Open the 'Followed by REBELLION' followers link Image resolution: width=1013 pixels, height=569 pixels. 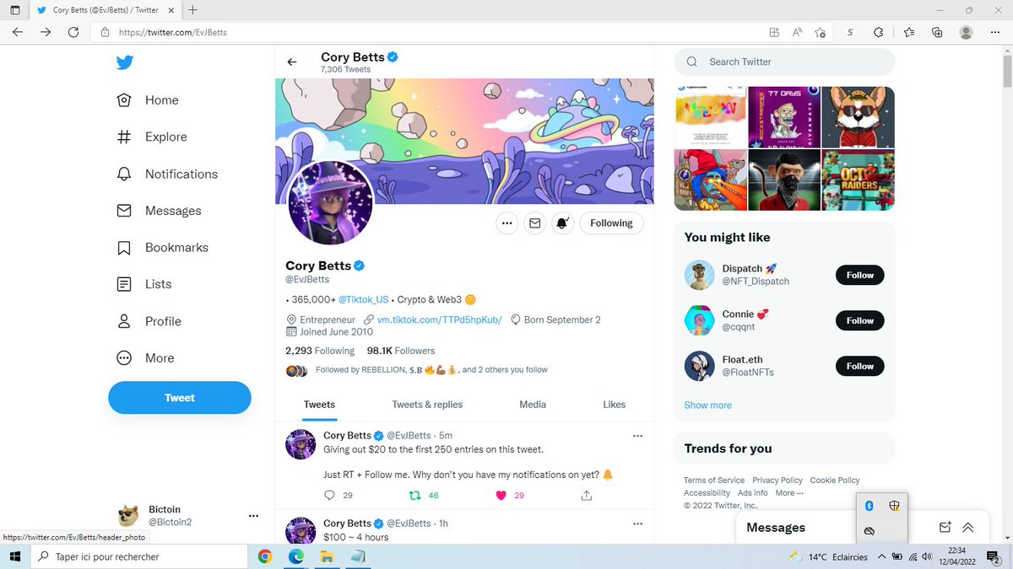[x=431, y=370]
